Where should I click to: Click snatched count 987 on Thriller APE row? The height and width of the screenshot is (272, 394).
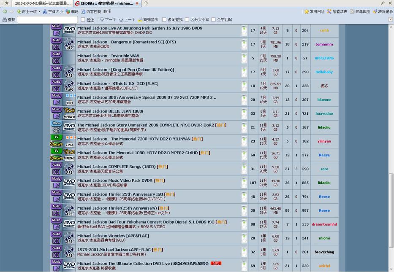pos(305,210)
